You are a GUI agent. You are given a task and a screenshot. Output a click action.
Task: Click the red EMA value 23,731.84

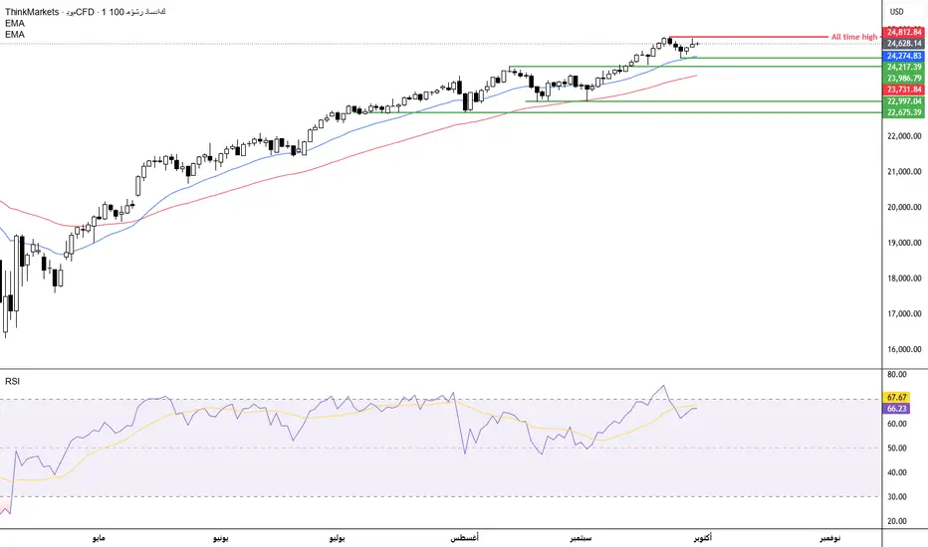[904, 90]
